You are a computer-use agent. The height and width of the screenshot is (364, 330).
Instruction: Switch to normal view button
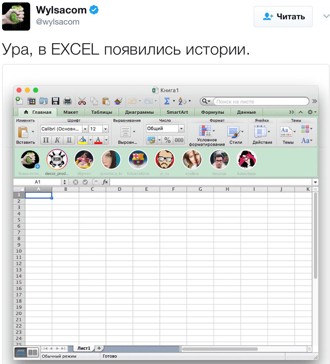pos(21,353)
